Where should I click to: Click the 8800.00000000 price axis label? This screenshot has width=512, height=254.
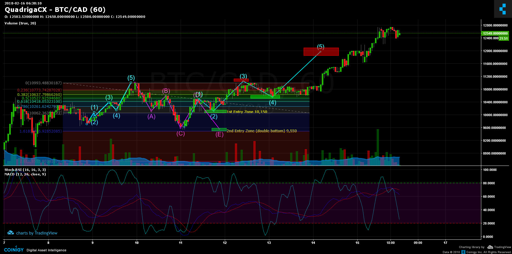[494, 153]
